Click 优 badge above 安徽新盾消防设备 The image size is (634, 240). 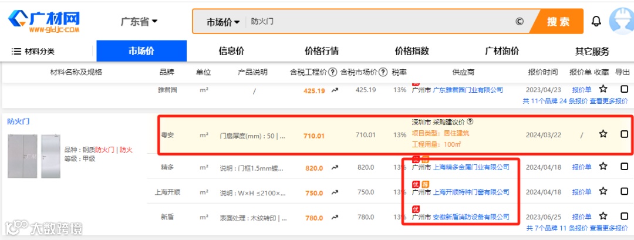415,209
